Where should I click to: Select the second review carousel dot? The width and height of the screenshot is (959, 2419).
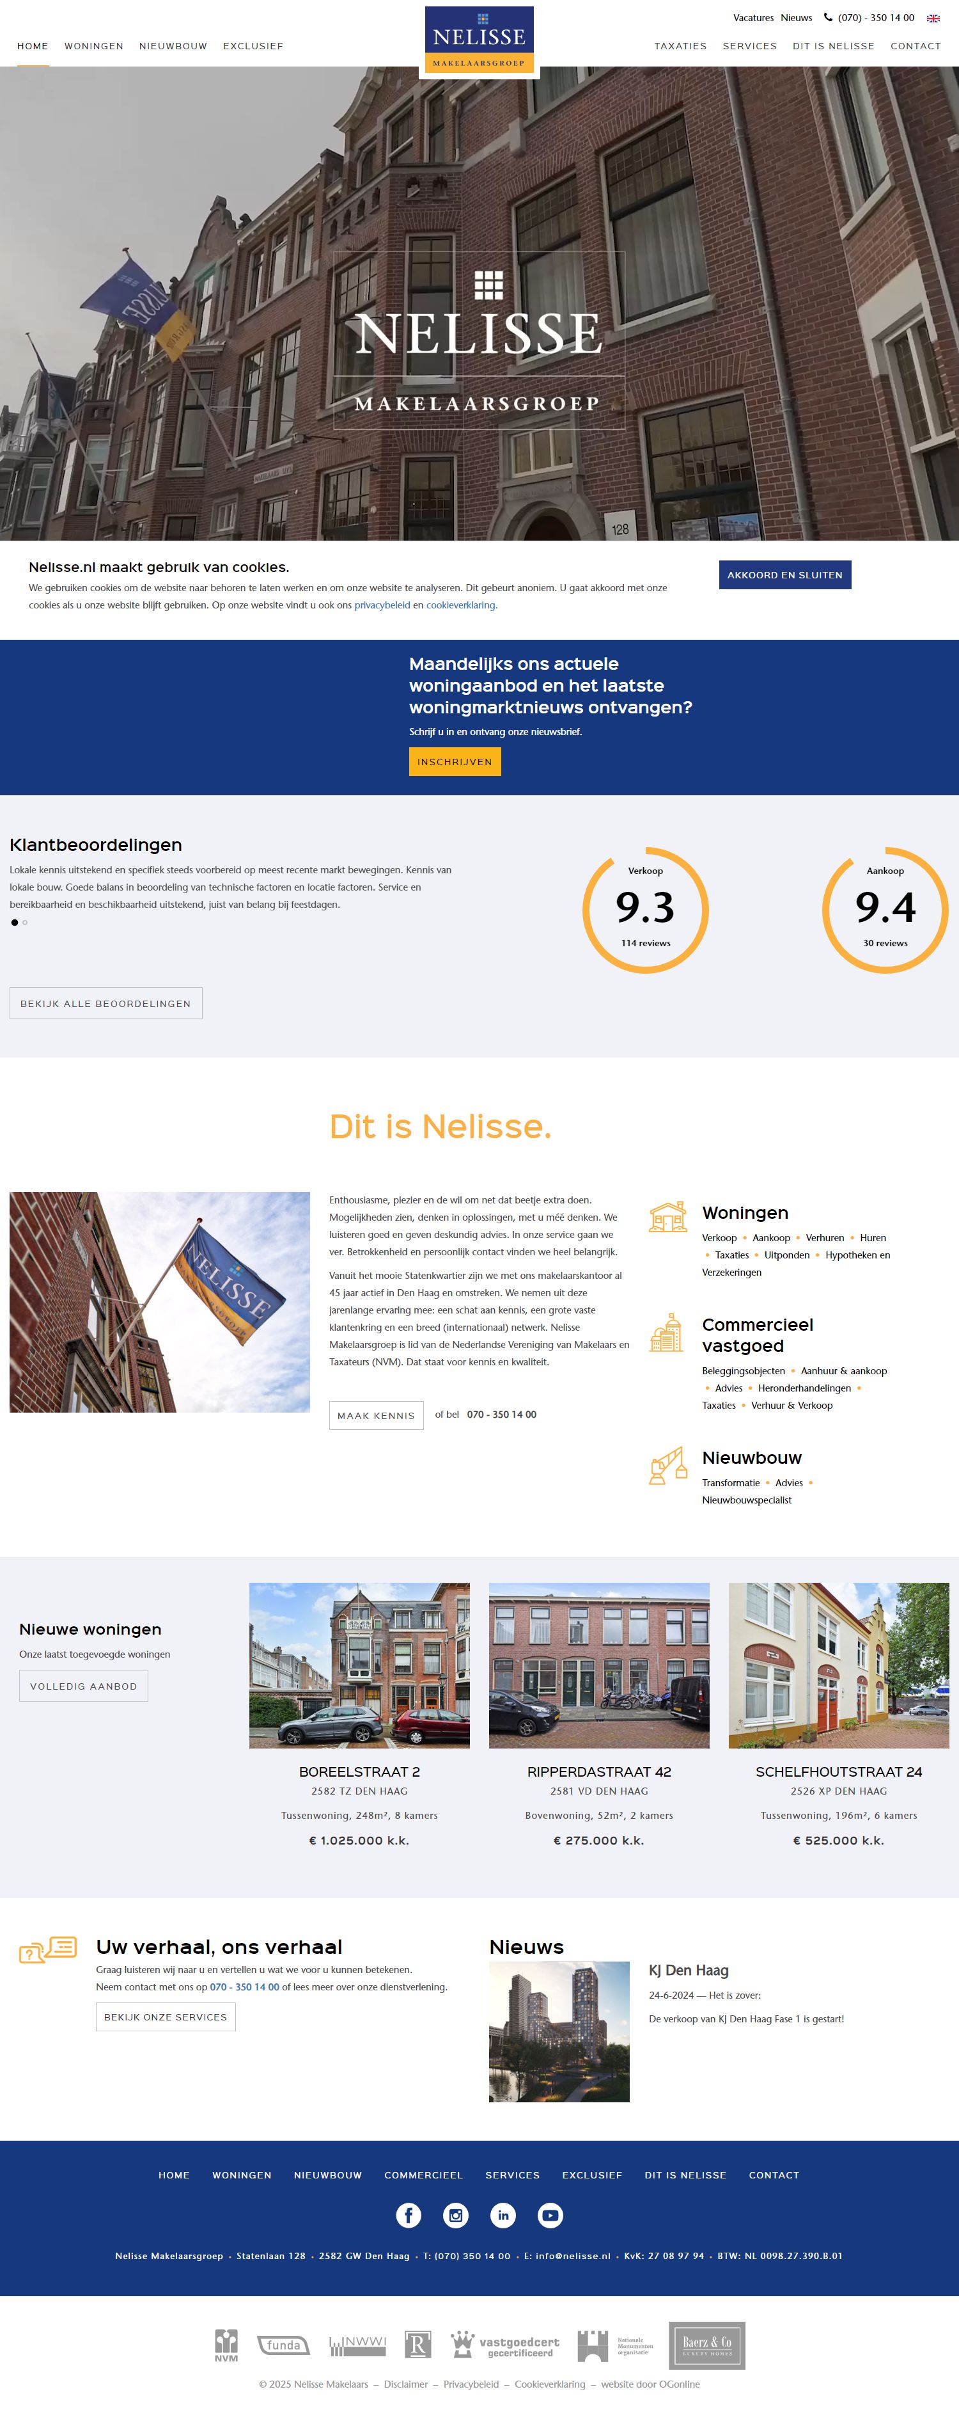pyautogui.click(x=26, y=922)
